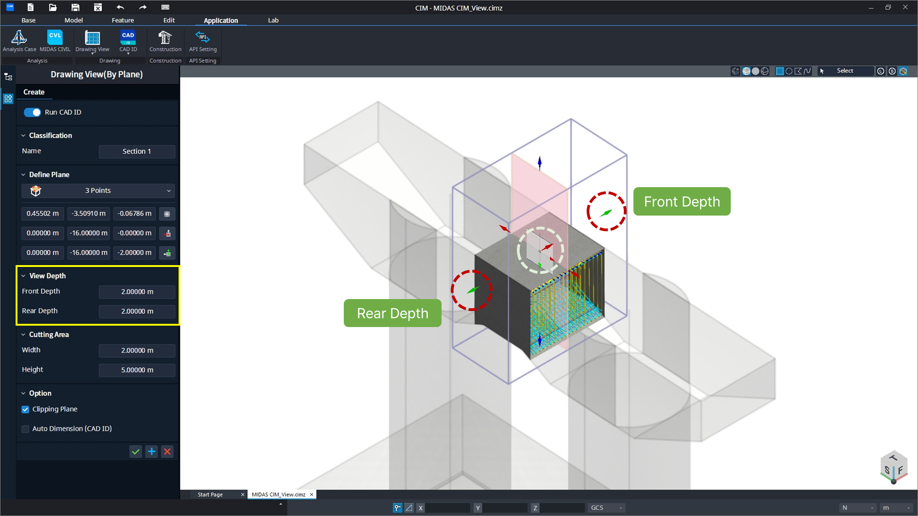Screen dimensions: 918x516
Task: Click the Select mode button
Action: [845, 71]
